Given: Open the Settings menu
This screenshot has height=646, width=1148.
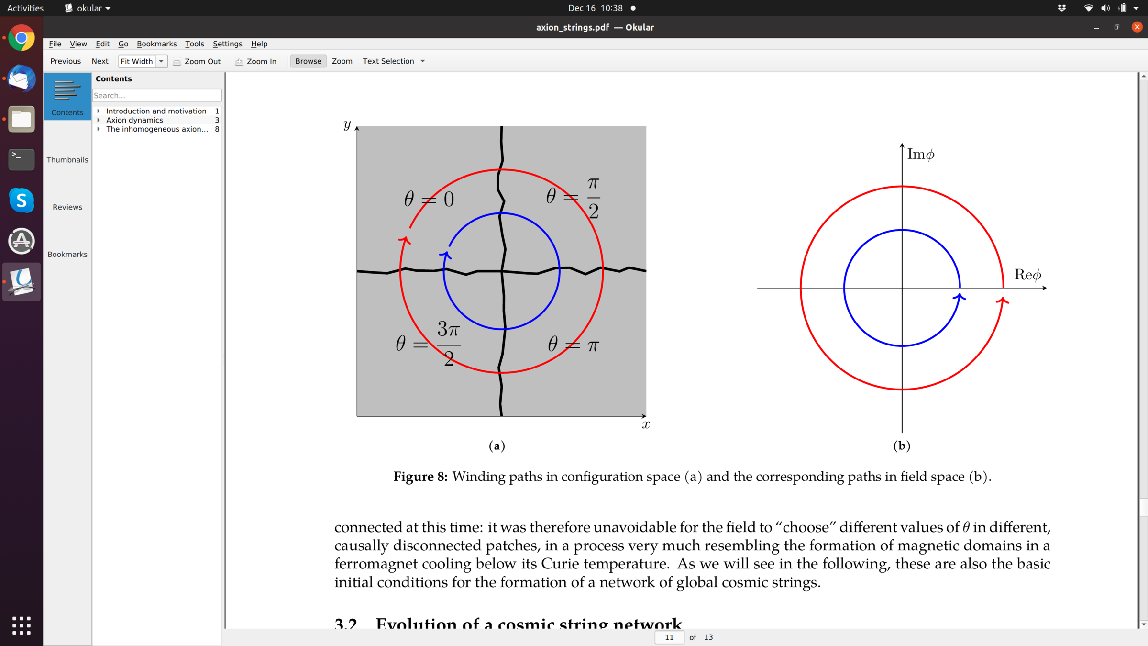Looking at the screenshot, I should (227, 44).
